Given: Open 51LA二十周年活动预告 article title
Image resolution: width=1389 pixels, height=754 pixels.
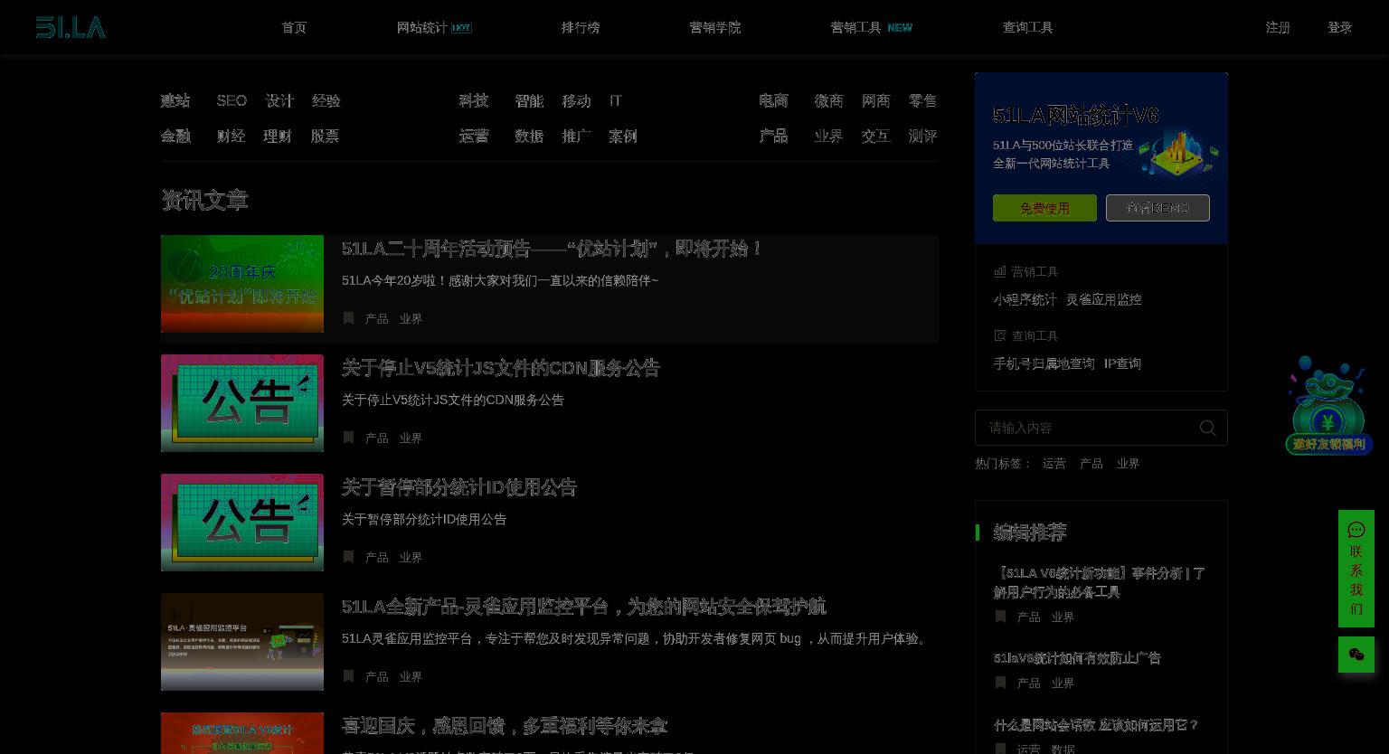Looking at the screenshot, I should pos(553,248).
